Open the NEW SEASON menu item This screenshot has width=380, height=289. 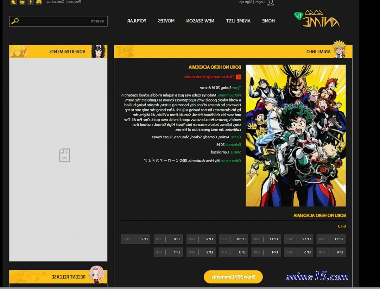tap(200, 21)
